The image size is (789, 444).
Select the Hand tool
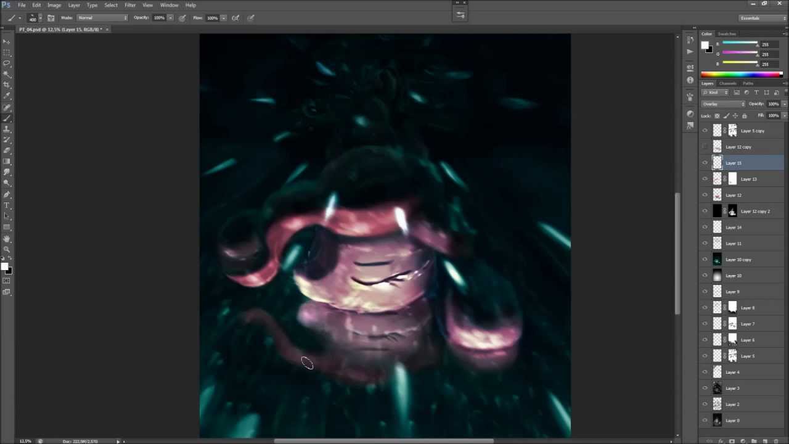click(x=7, y=239)
